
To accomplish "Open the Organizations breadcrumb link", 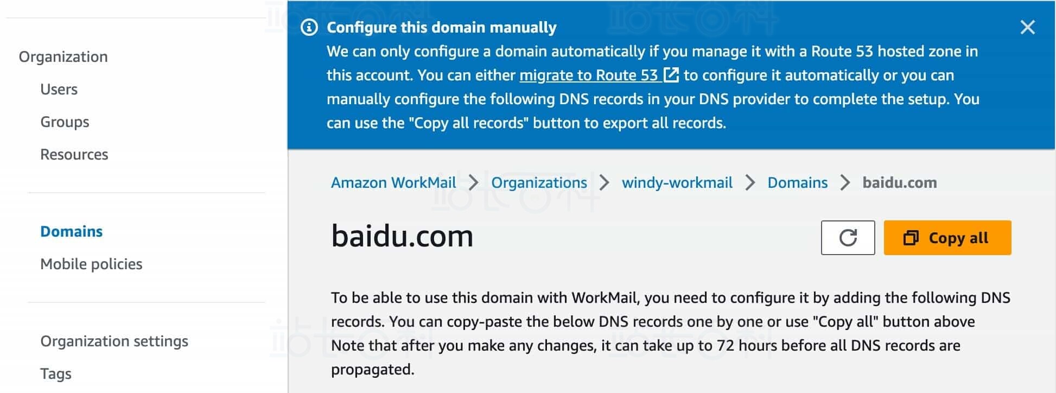I will click(x=539, y=182).
